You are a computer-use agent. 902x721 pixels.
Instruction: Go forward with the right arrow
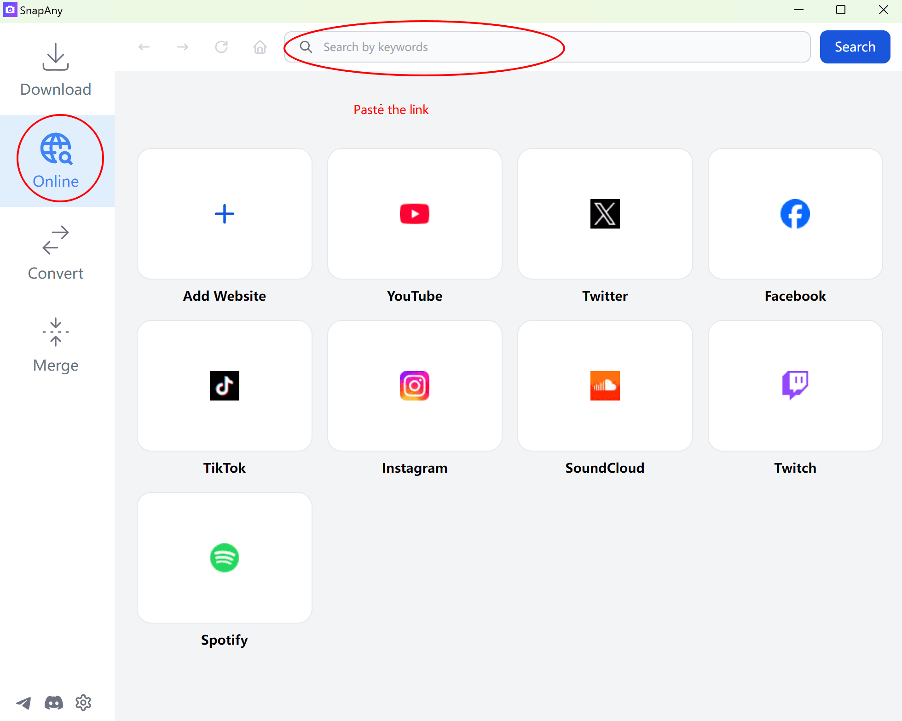click(x=183, y=47)
